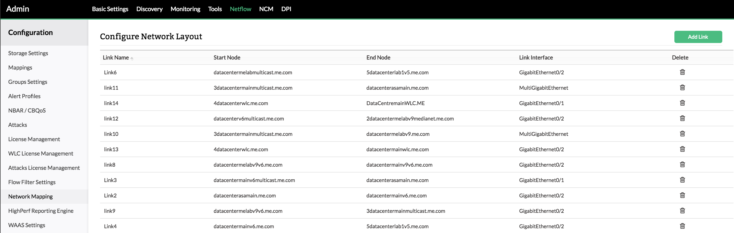The width and height of the screenshot is (734, 233).
Task: Delete the link11 row
Action: tap(682, 88)
